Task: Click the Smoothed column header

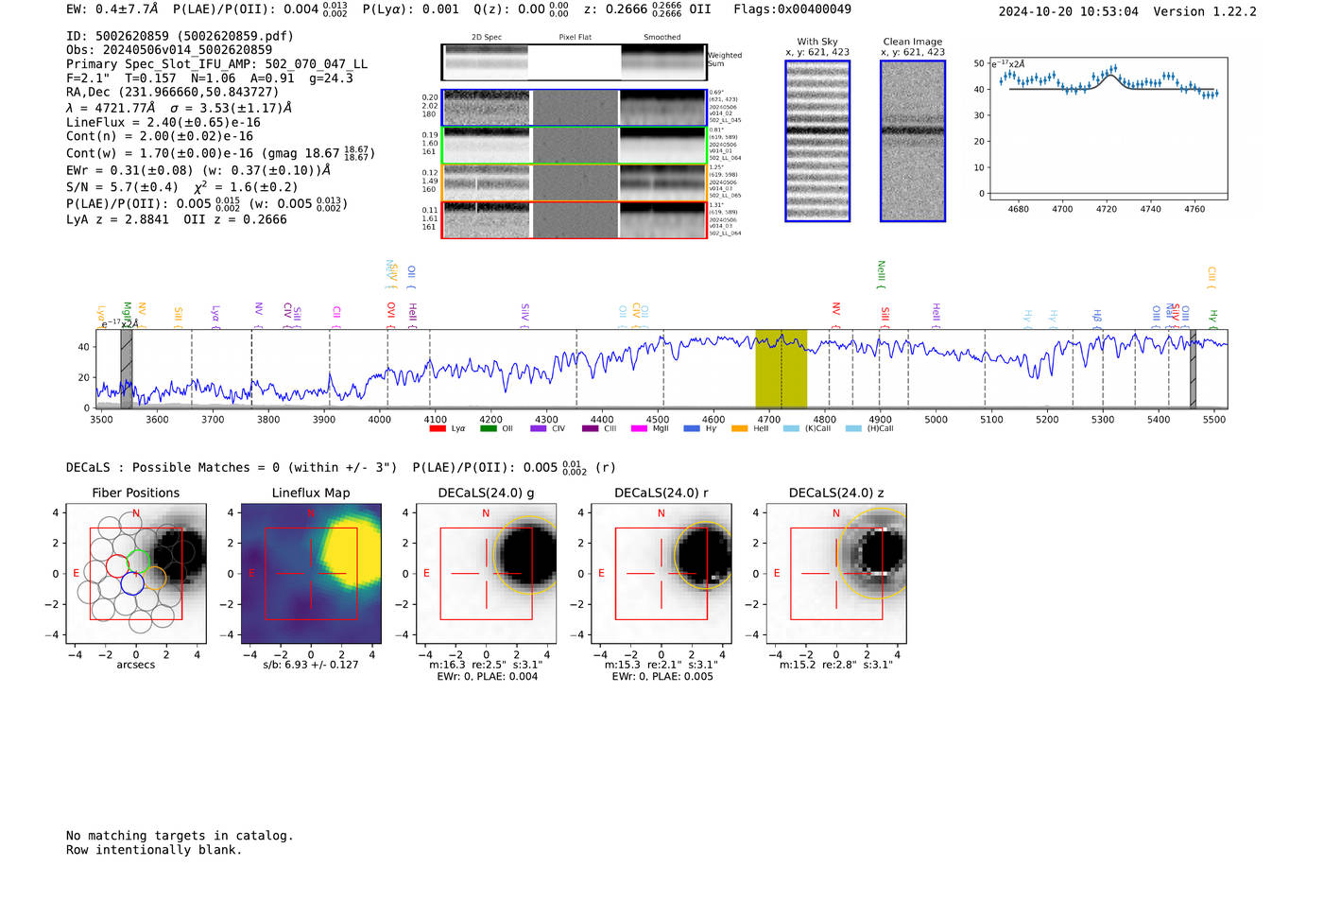Action: [x=662, y=38]
